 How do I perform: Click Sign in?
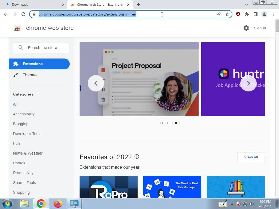260,28
